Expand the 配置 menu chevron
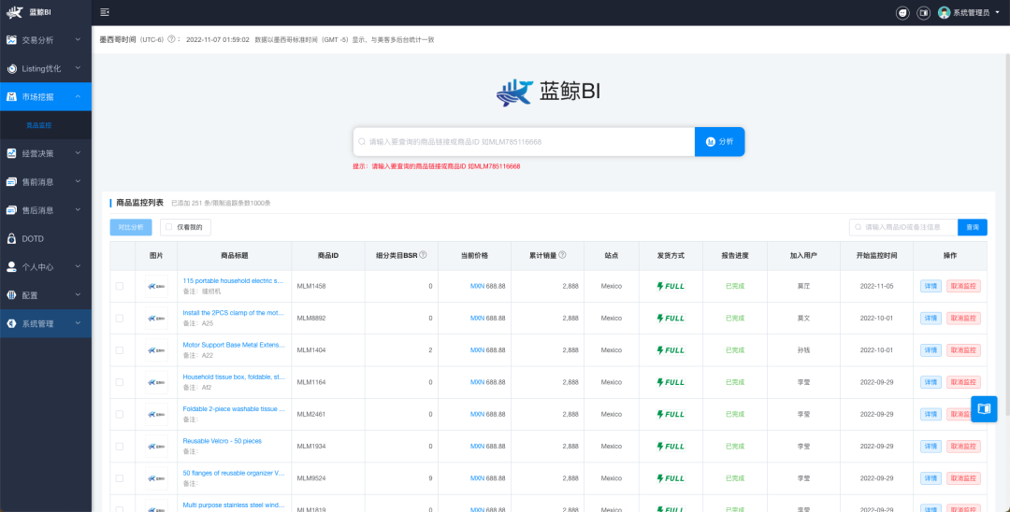Image resolution: width=1010 pixels, height=512 pixels. [x=78, y=294]
